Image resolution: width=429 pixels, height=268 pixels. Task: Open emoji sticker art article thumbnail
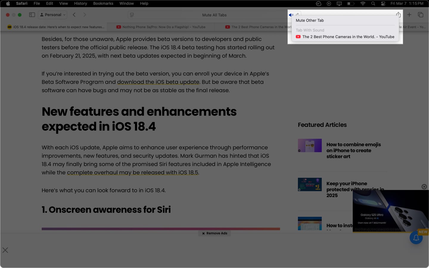click(310, 146)
